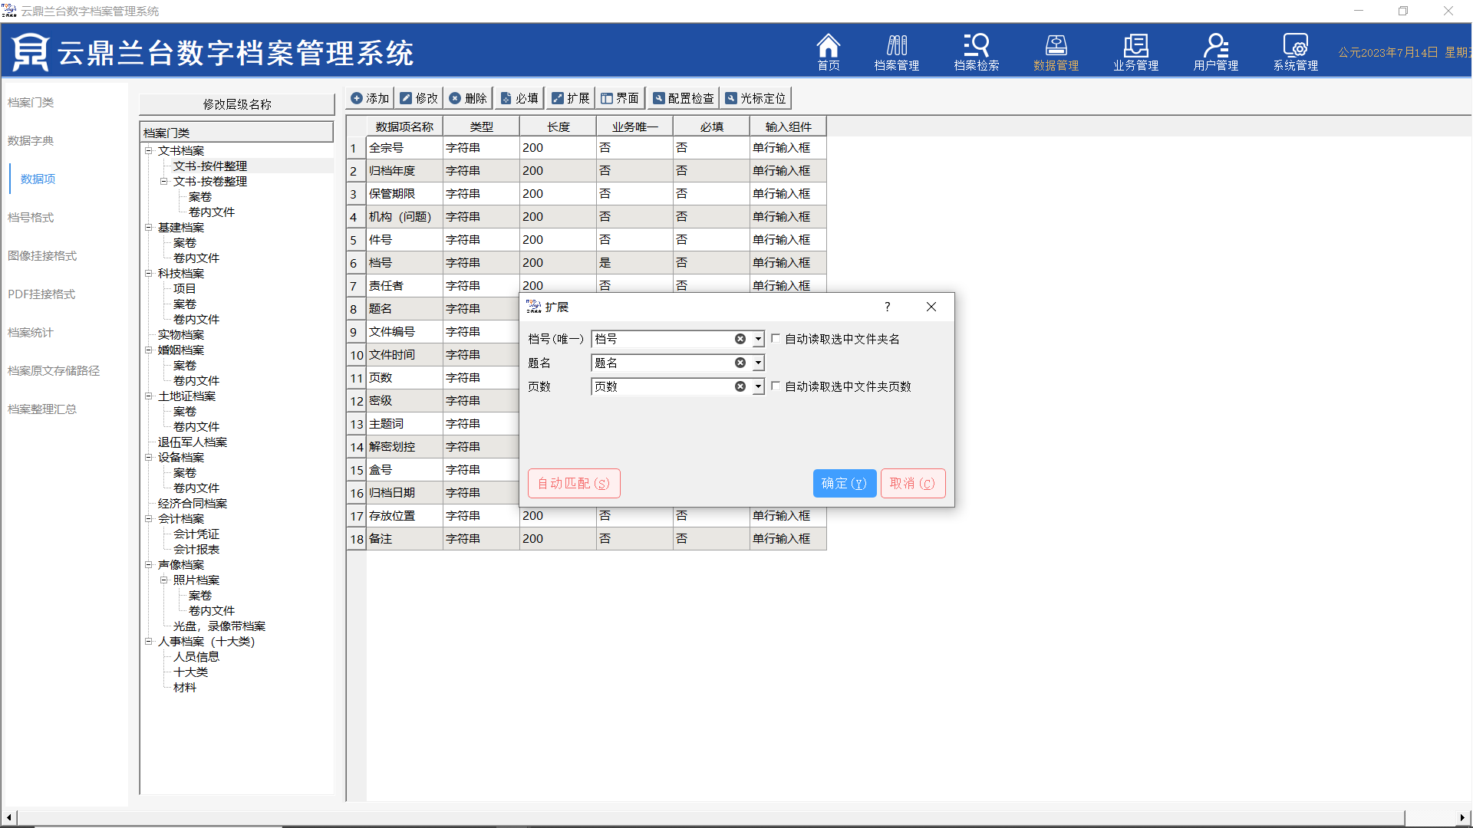Switch to 档案统计 sidebar item
The width and height of the screenshot is (1473, 828).
click(x=31, y=333)
